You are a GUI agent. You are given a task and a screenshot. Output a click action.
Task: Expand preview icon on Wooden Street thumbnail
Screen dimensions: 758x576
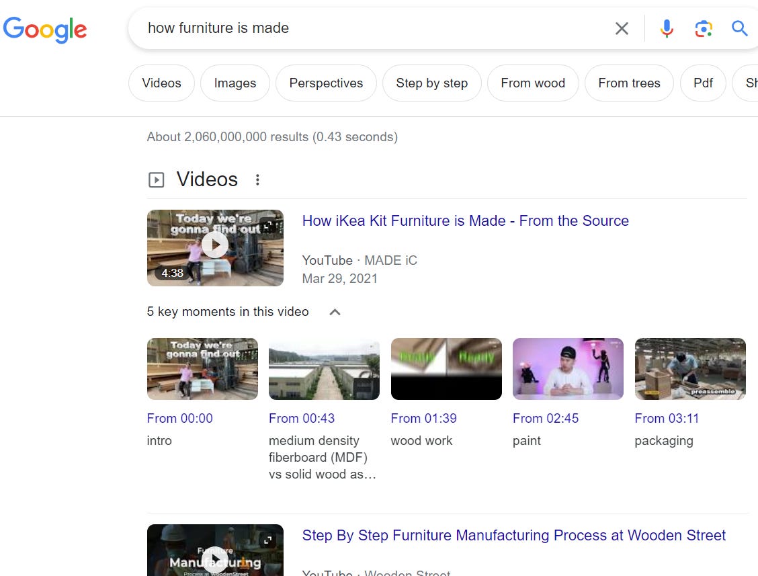[268, 540]
